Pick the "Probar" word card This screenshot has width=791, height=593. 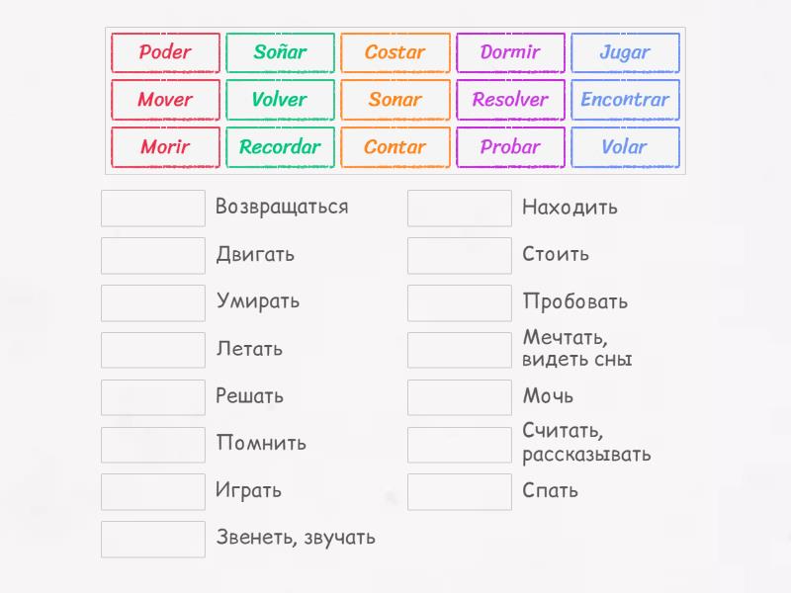(x=510, y=147)
